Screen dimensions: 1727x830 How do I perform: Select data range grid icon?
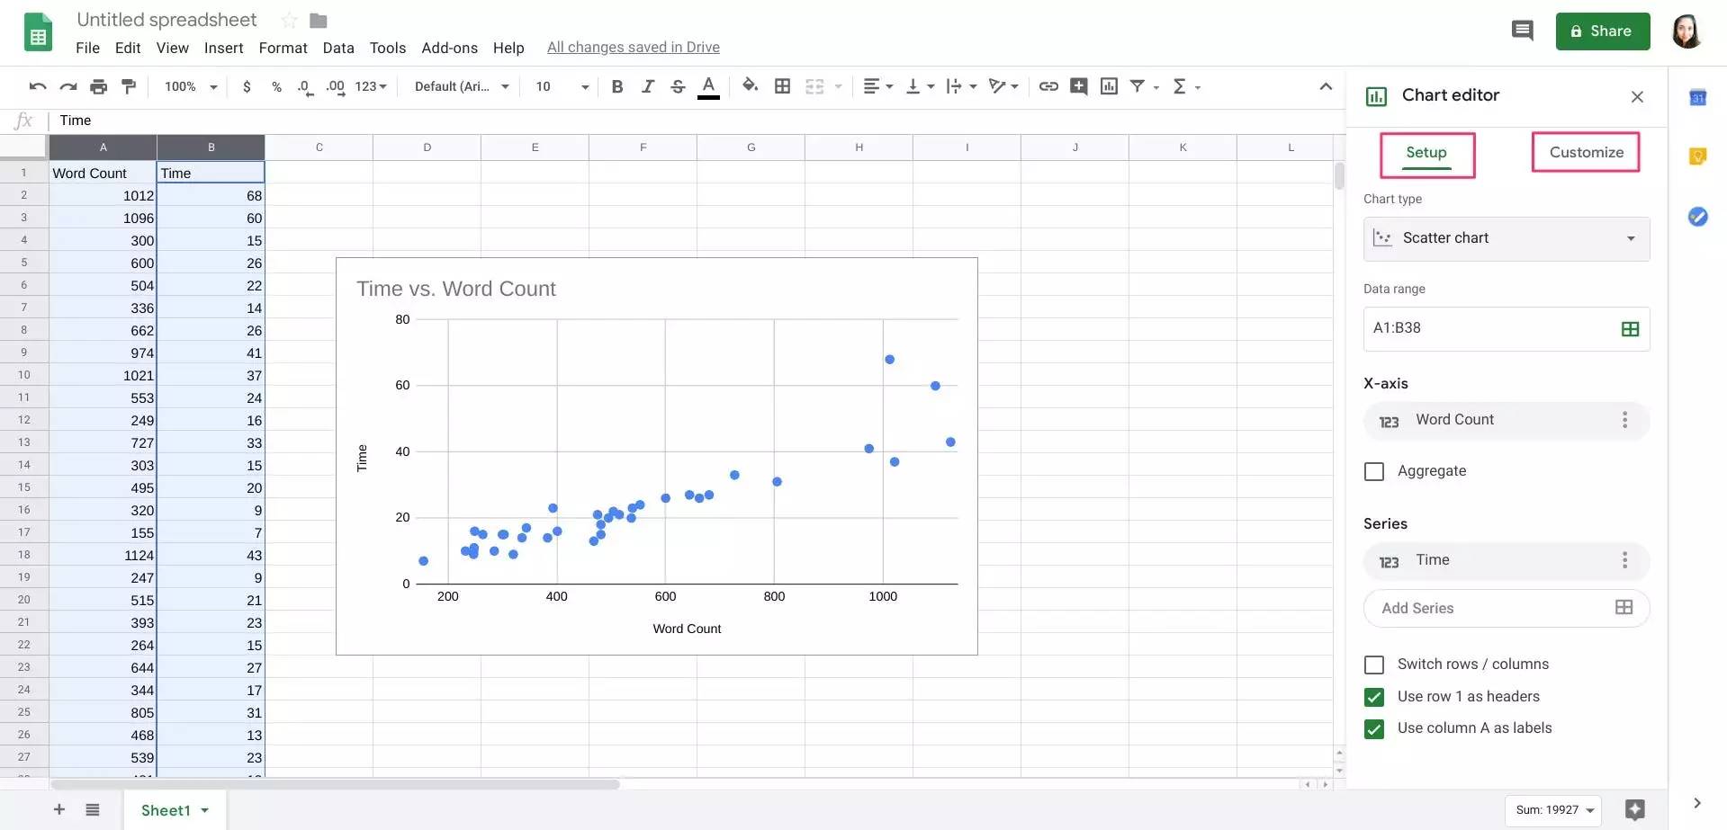click(x=1630, y=329)
